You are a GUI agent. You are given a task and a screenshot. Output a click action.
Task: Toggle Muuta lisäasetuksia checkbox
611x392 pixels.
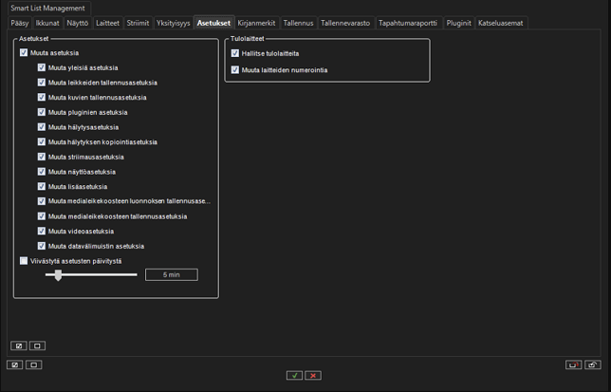click(x=42, y=186)
